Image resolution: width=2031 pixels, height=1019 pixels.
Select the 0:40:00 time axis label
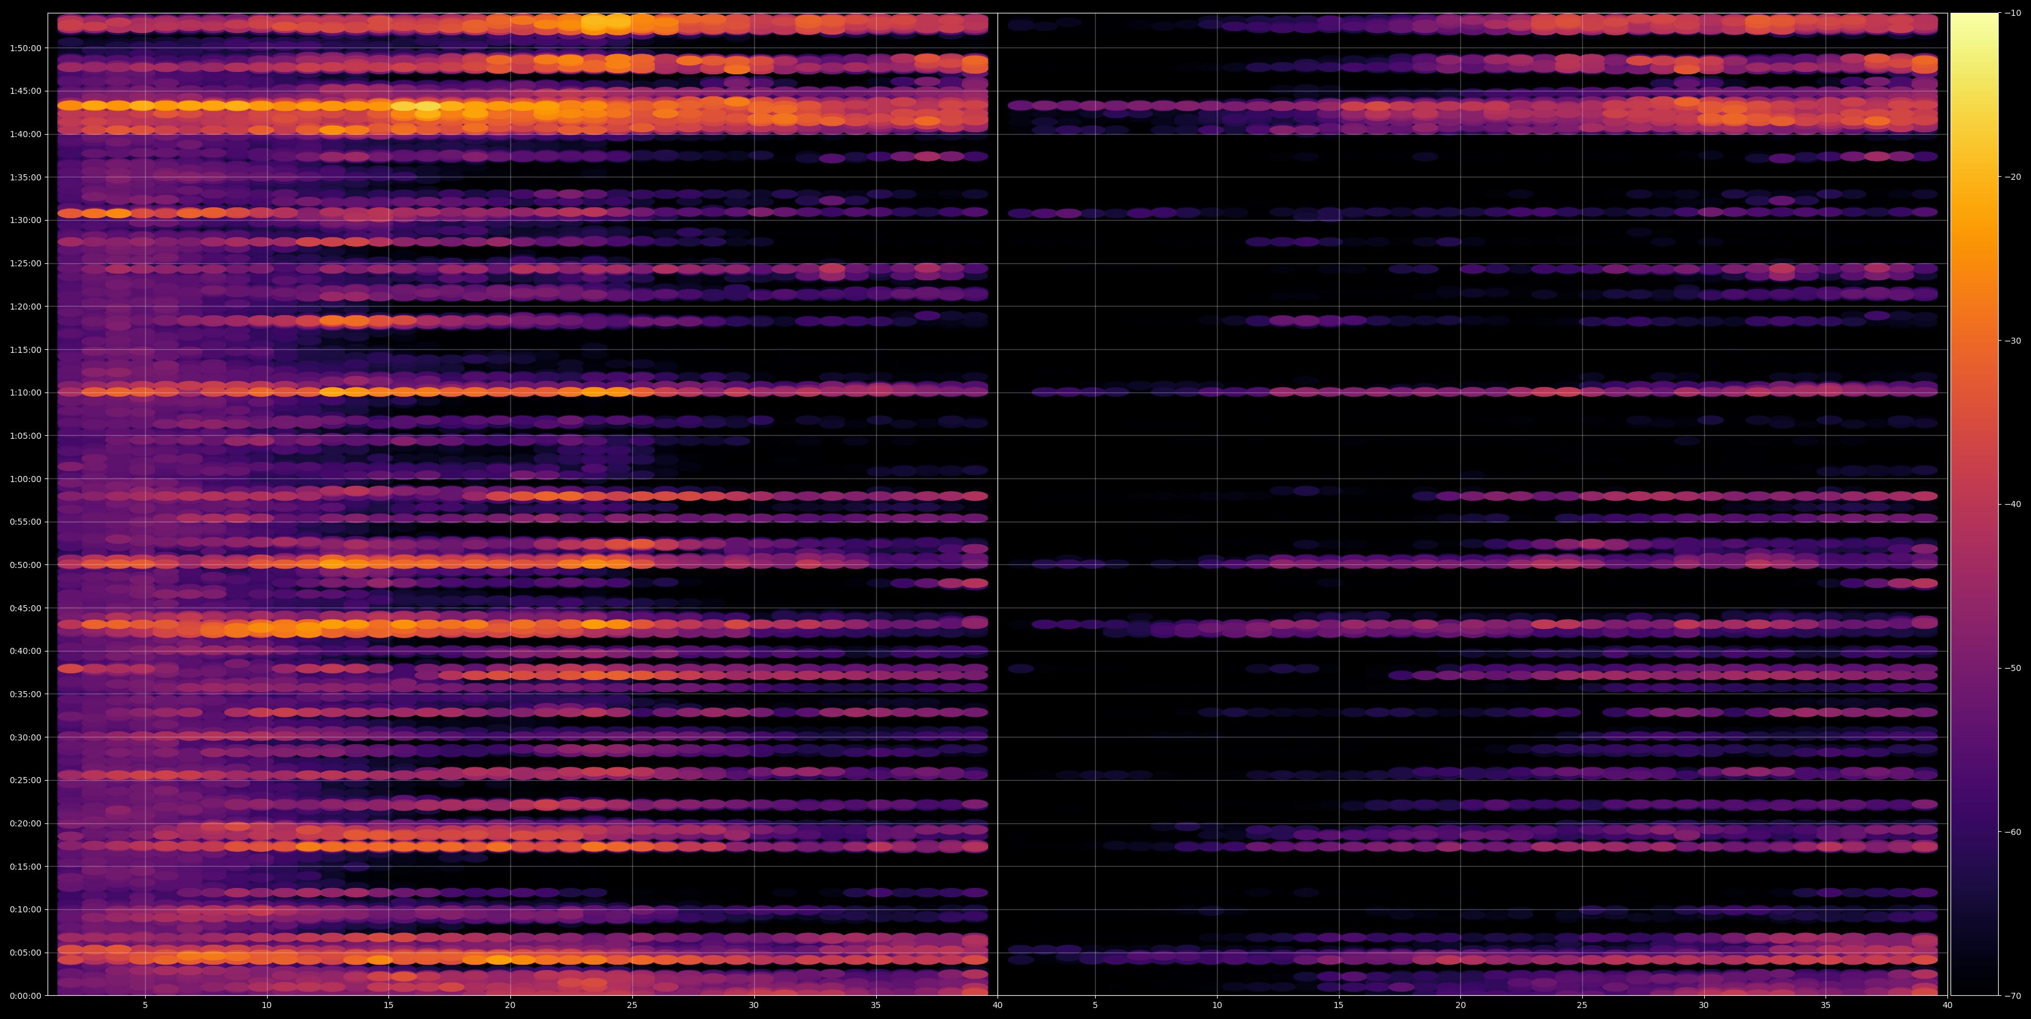coord(25,651)
